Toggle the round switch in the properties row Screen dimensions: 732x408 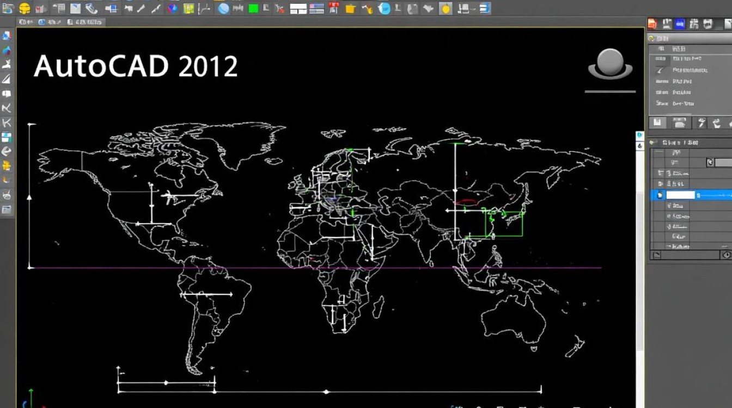[x=710, y=162]
